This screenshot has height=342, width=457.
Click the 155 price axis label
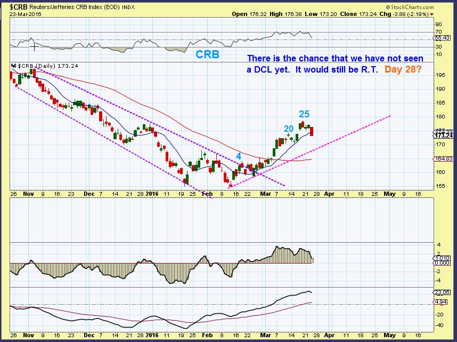(x=440, y=186)
